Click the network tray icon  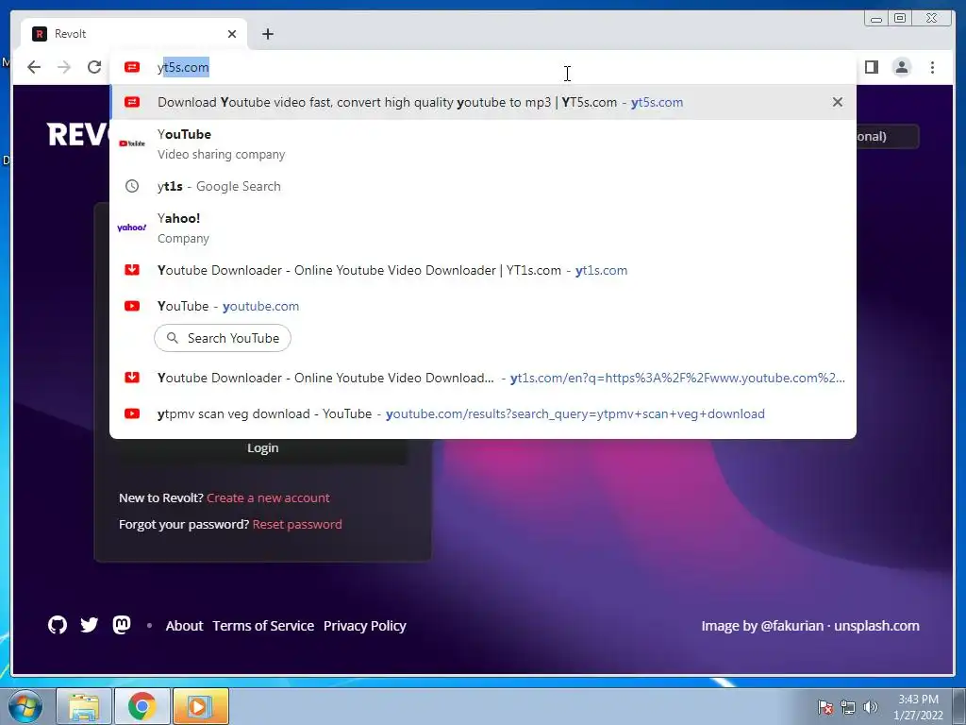(848, 707)
